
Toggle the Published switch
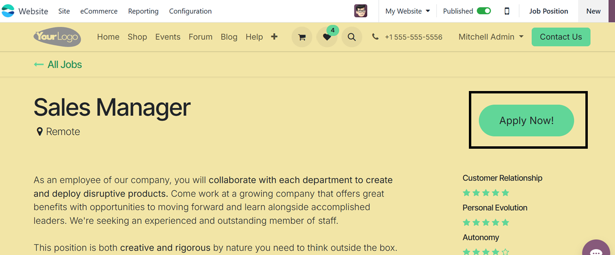point(484,11)
